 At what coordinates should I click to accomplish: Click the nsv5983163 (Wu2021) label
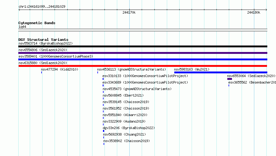pos(192,69)
